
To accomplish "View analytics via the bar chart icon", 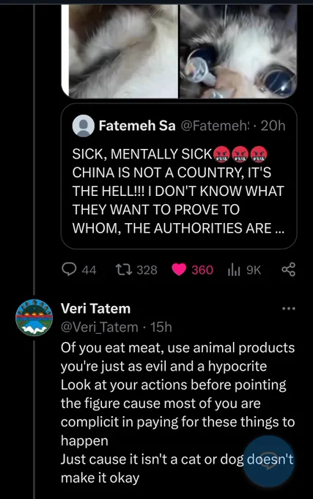I will pos(234,270).
